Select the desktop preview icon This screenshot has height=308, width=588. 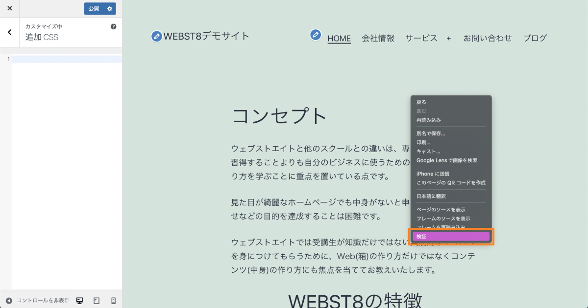pyautogui.click(x=79, y=301)
